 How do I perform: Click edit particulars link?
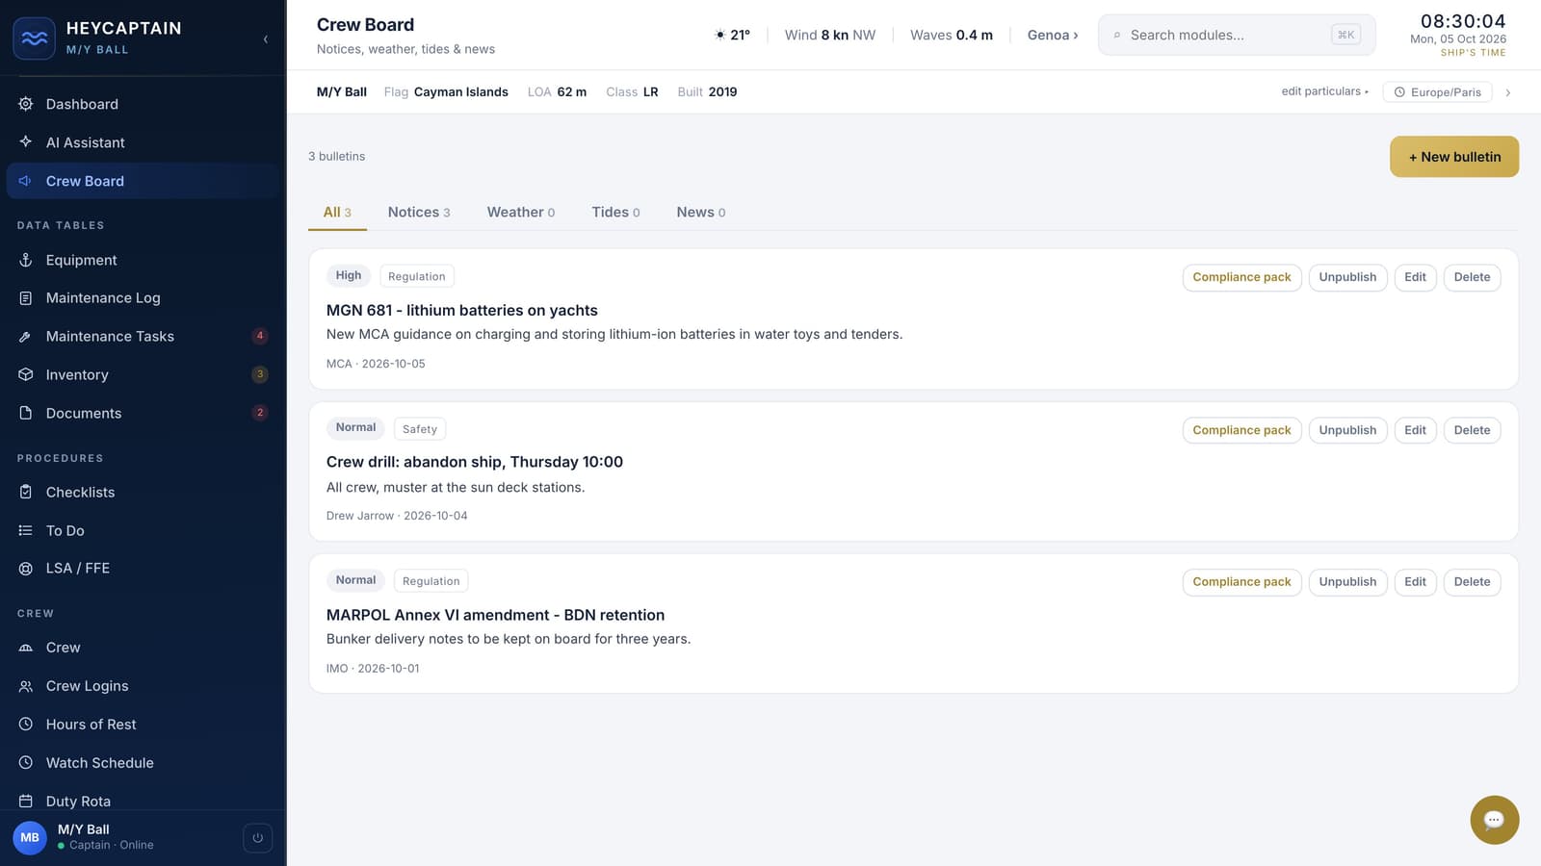click(x=1324, y=91)
